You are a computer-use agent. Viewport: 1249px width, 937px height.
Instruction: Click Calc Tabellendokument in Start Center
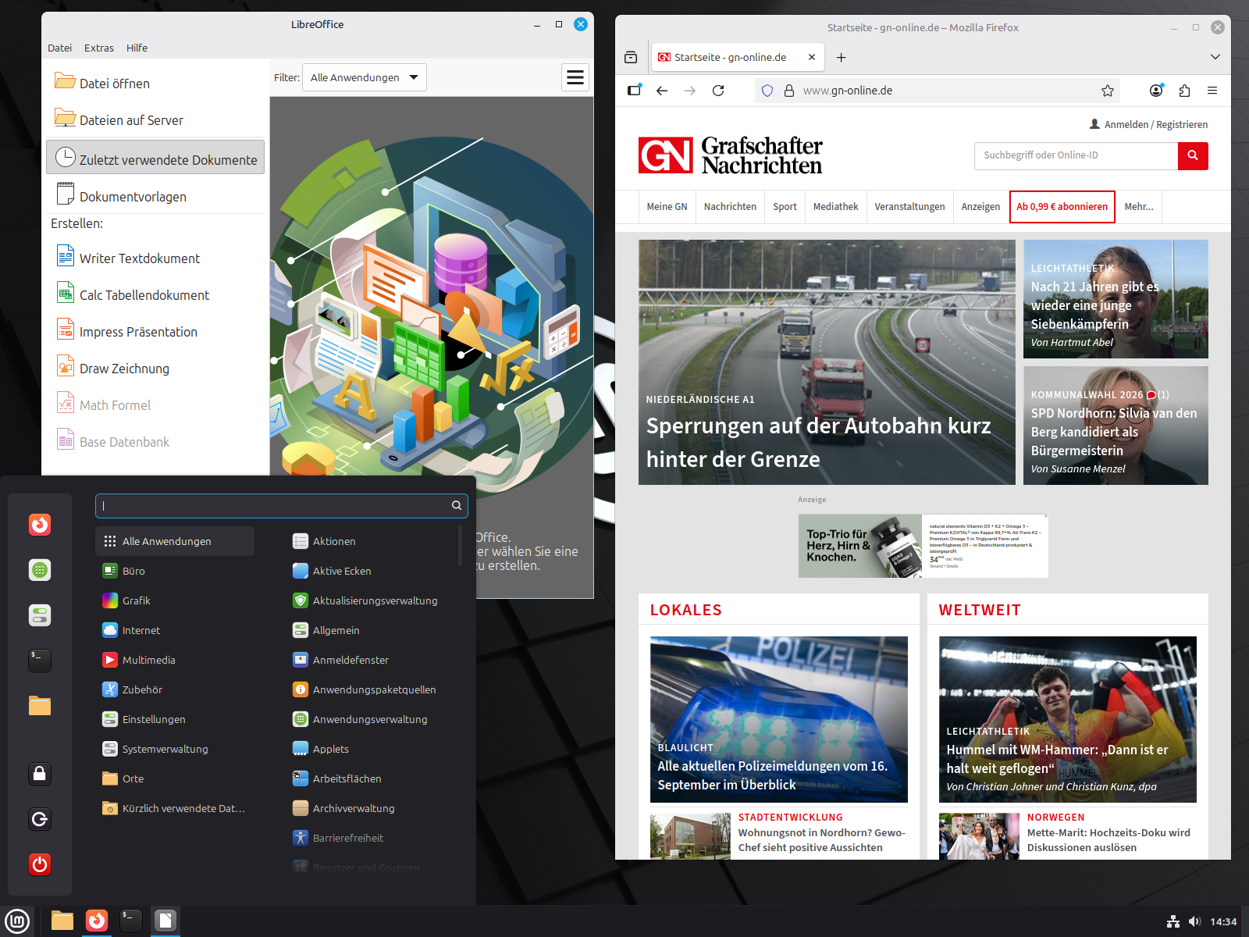(x=155, y=295)
